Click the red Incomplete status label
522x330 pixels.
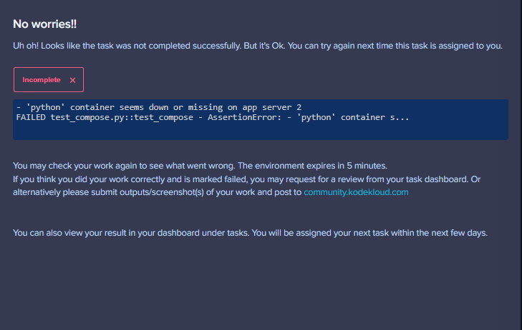pyautogui.click(x=42, y=80)
